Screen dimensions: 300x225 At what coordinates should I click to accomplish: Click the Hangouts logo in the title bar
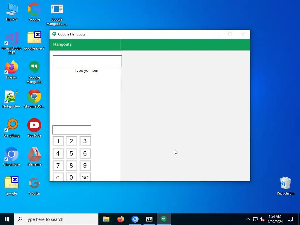click(x=54, y=34)
